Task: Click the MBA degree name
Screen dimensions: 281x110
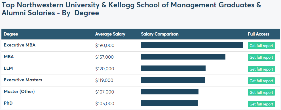Action: pos(9,57)
